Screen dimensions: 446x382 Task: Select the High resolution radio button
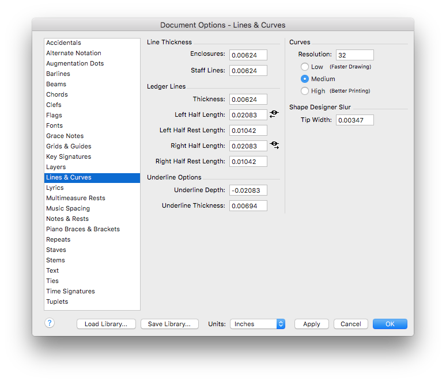(305, 91)
